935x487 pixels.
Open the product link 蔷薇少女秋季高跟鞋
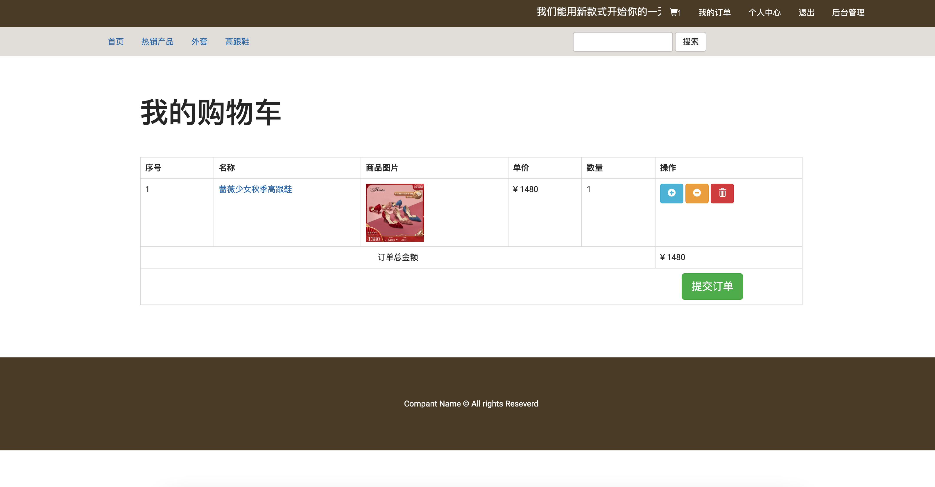pyautogui.click(x=255, y=189)
